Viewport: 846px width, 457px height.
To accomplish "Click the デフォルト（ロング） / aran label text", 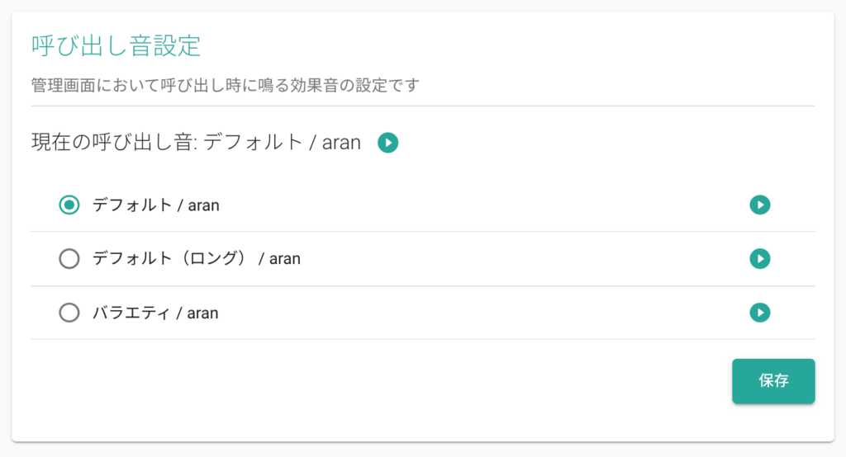I will [197, 259].
